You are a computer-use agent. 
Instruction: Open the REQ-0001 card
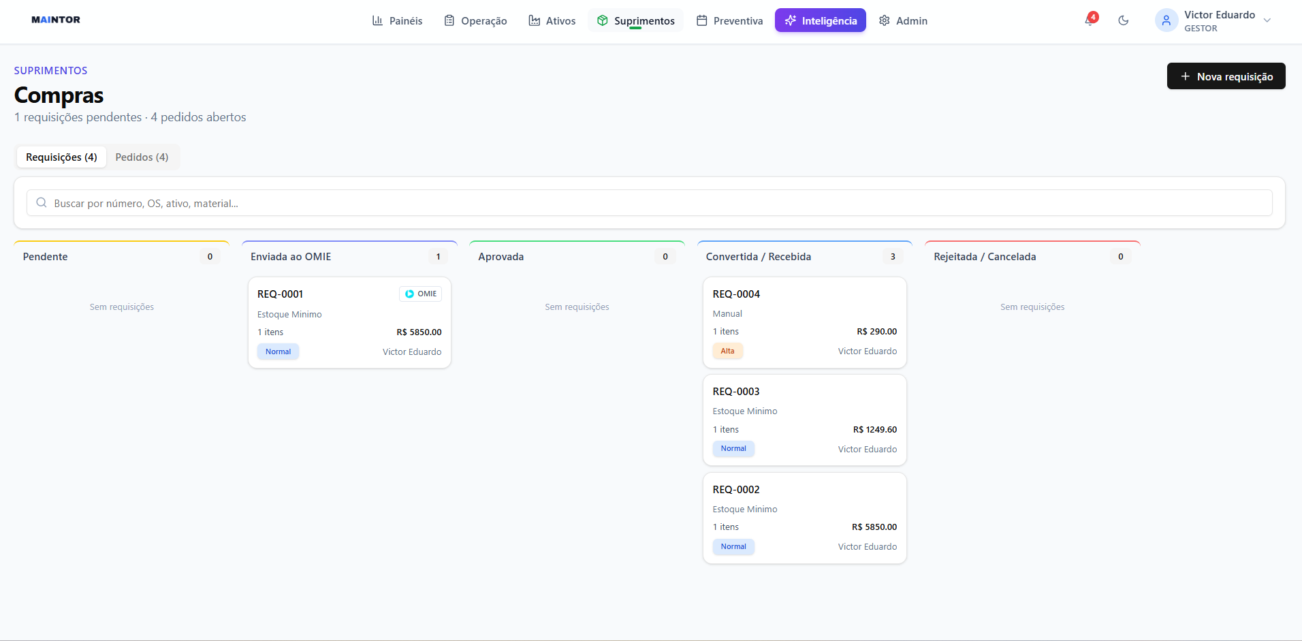(349, 323)
